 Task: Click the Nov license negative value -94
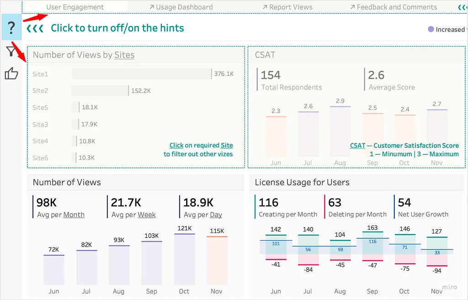coord(437,271)
